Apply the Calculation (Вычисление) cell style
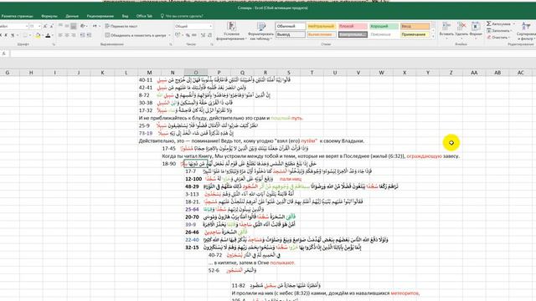 [322, 34]
